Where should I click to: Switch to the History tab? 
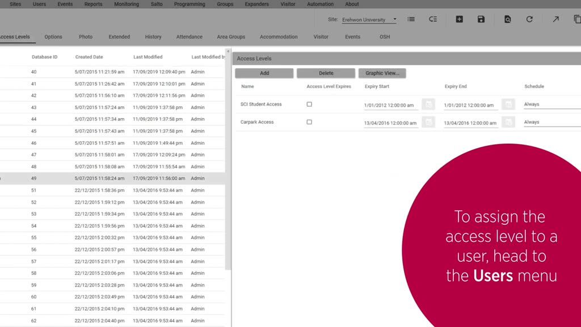point(153,37)
